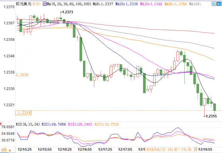Open the 5分 period selector arrow
Image resolution: width=222 pixels, height=153 pixels.
point(10,150)
